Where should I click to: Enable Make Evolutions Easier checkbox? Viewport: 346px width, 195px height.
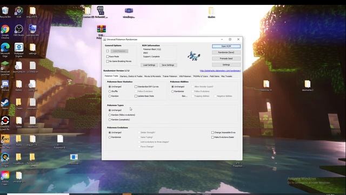coord(212,137)
